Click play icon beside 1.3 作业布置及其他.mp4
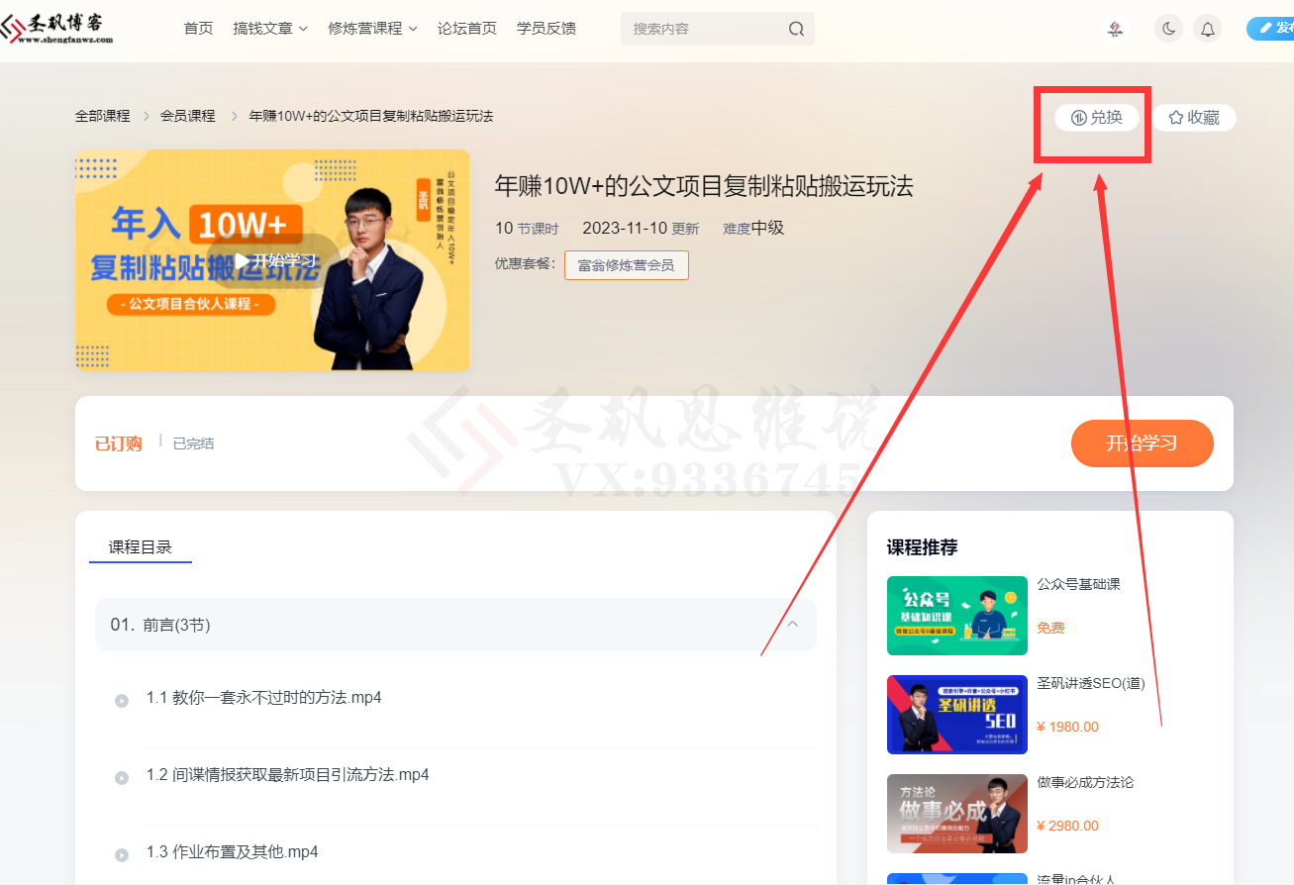The width and height of the screenshot is (1294, 885). click(122, 855)
